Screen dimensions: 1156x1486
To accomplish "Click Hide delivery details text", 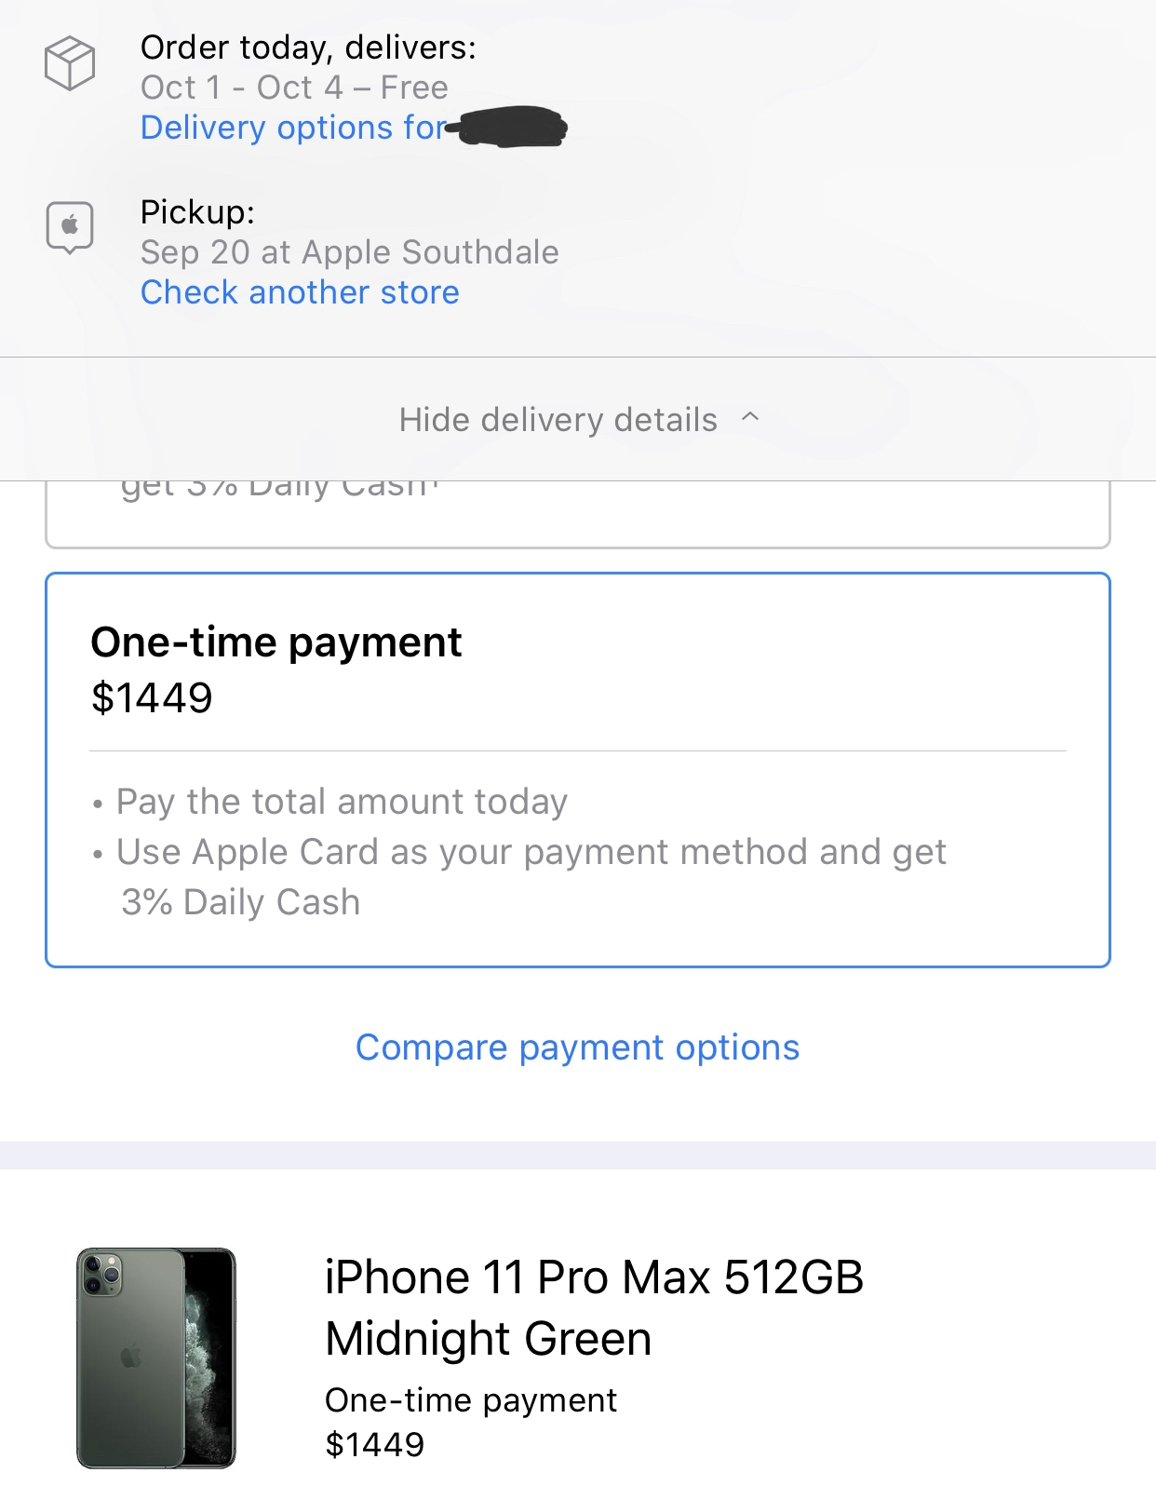I will [x=558, y=420].
